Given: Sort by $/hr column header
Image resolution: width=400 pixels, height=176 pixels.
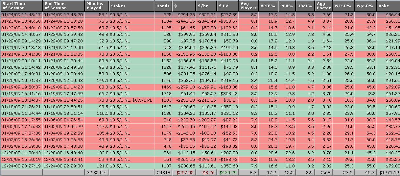Looking at the screenshot, I should click(206, 6).
